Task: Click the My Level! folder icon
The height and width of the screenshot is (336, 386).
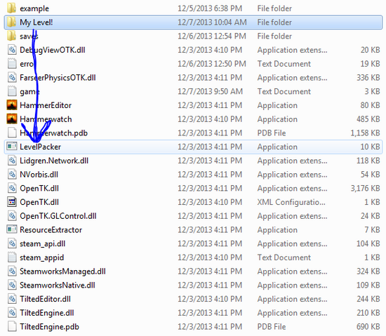Action: click(x=11, y=22)
